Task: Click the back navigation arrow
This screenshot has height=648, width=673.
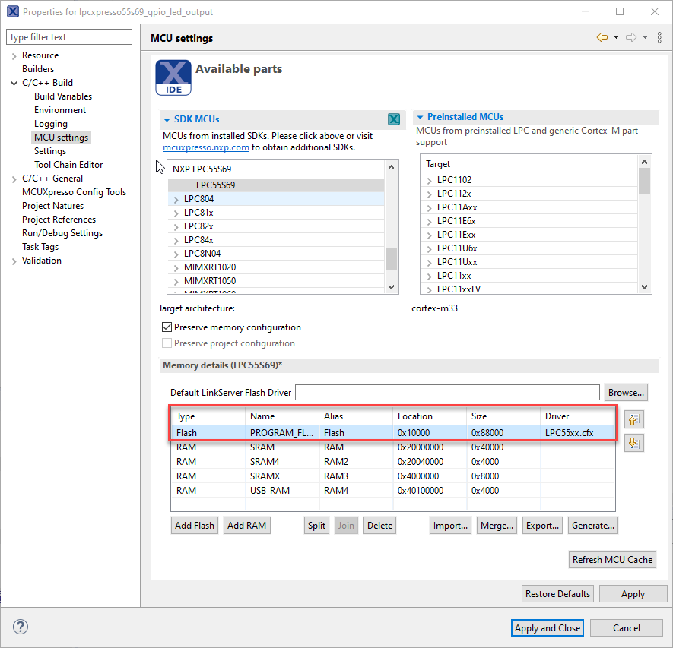Action: [603, 36]
